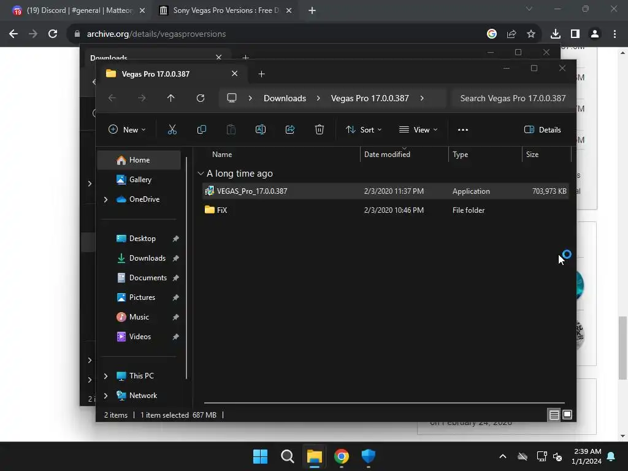Open the See more ellipsis menu

463,130
